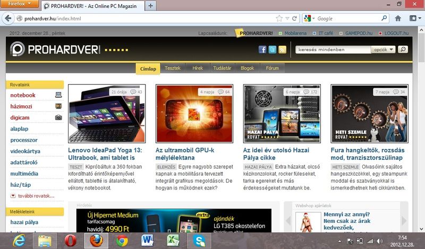Open Microsoft Excel from taskbar
Image resolution: width=425 pixels, height=249 pixels.
(x=173, y=240)
